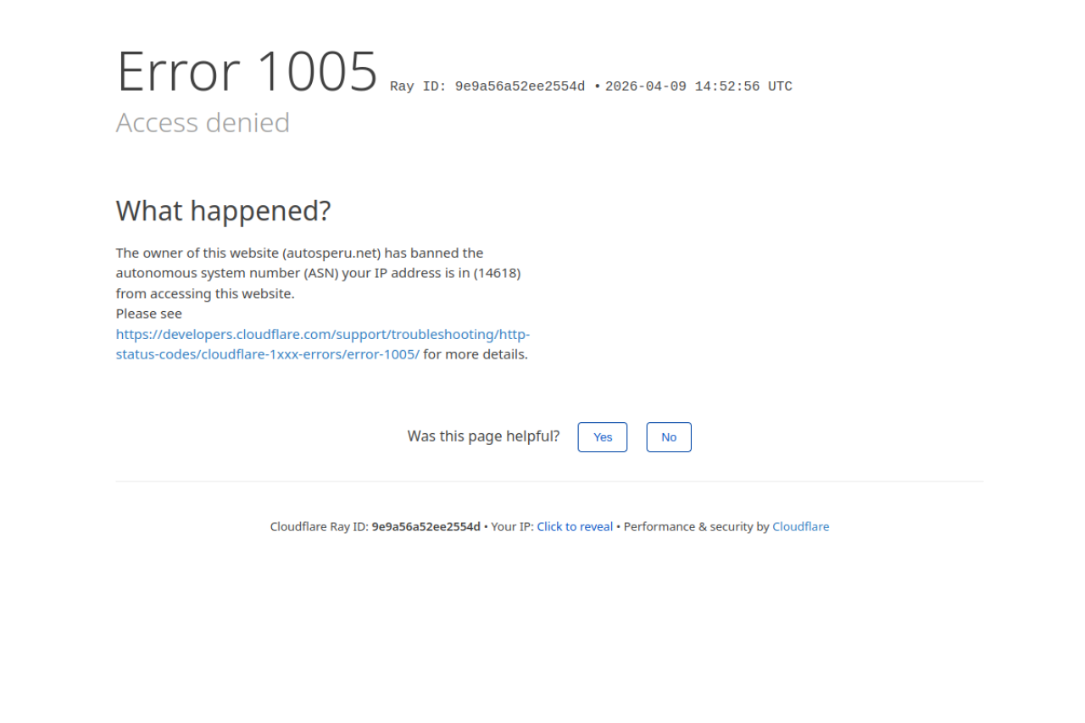This screenshot has height=723, width=1085.
Task: Click the 2026-04-09 UTC timestamp
Action: pyautogui.click(x=698, y=87)
